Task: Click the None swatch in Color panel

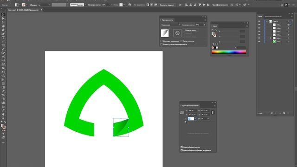Action: pyautogui.click(x=213, y=47)
